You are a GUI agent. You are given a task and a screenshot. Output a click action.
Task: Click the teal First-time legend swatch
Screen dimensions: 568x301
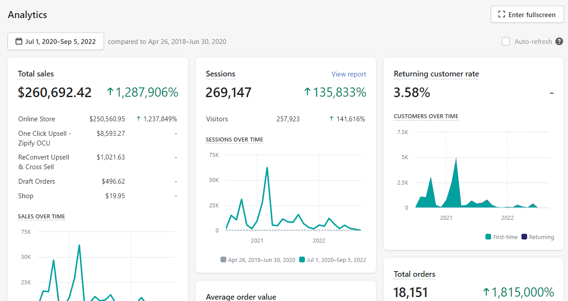coord(488,237)
